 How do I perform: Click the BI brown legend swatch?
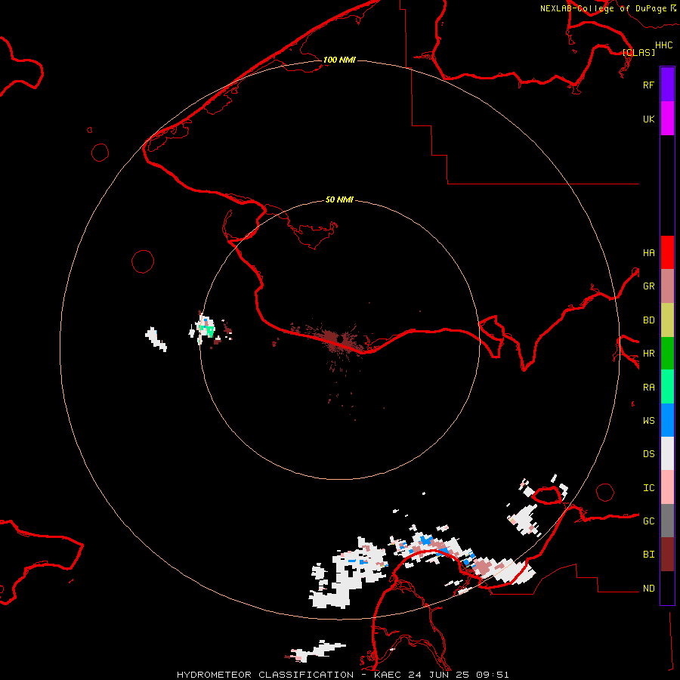(x=667, y=555)
